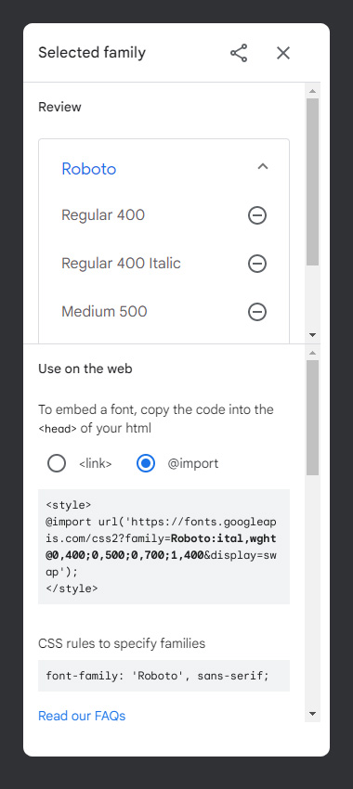
Task: Click Use on the web scrollbar up arrow
Action: (312, 353)
